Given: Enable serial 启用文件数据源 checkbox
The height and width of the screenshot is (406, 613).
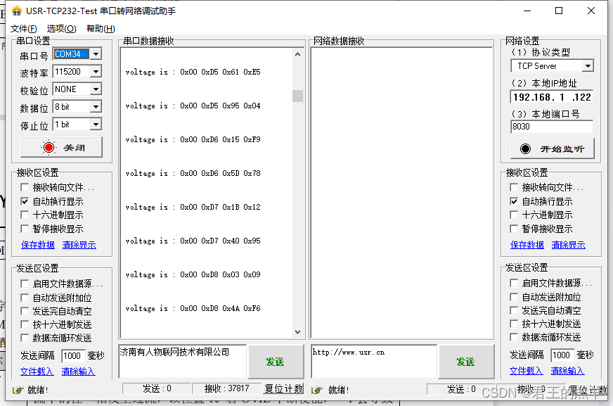Looking at the screenshot, I should tap(25, 284).
